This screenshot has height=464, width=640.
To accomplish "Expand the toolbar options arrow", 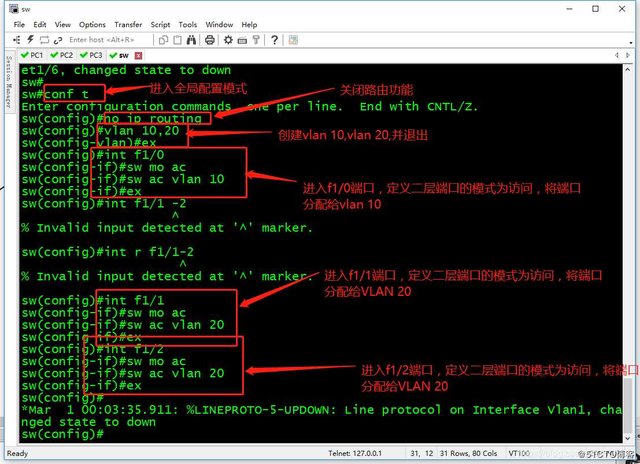I will pyautogui.click(x=631, y=42).
